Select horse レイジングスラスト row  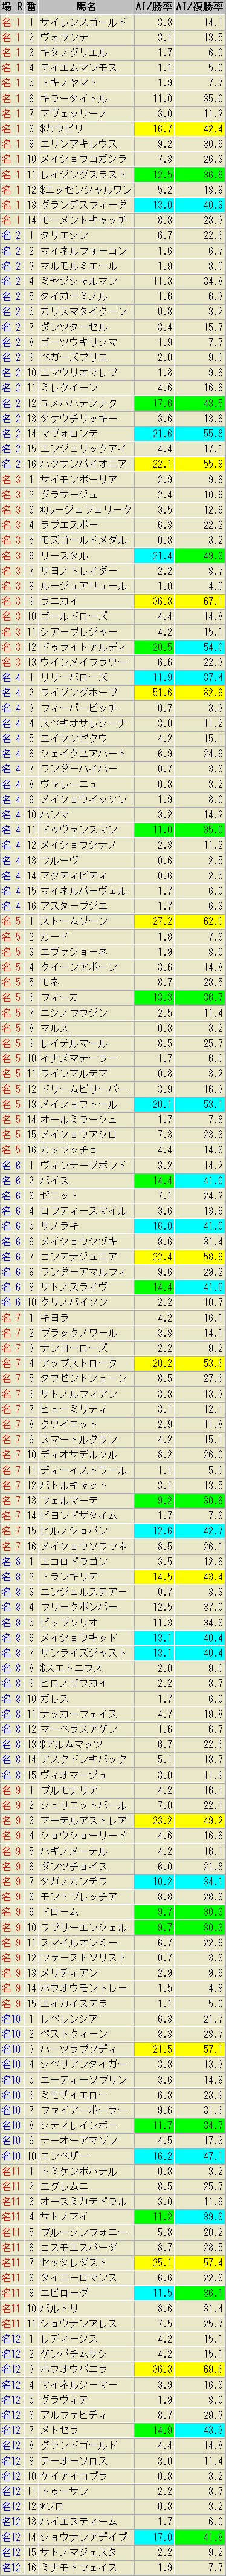113,175
